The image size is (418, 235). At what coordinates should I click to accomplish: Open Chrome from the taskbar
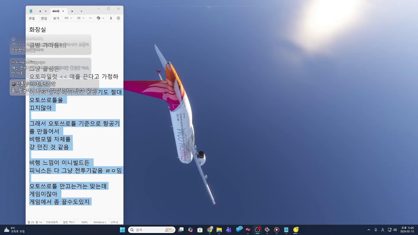coord(210,230)
